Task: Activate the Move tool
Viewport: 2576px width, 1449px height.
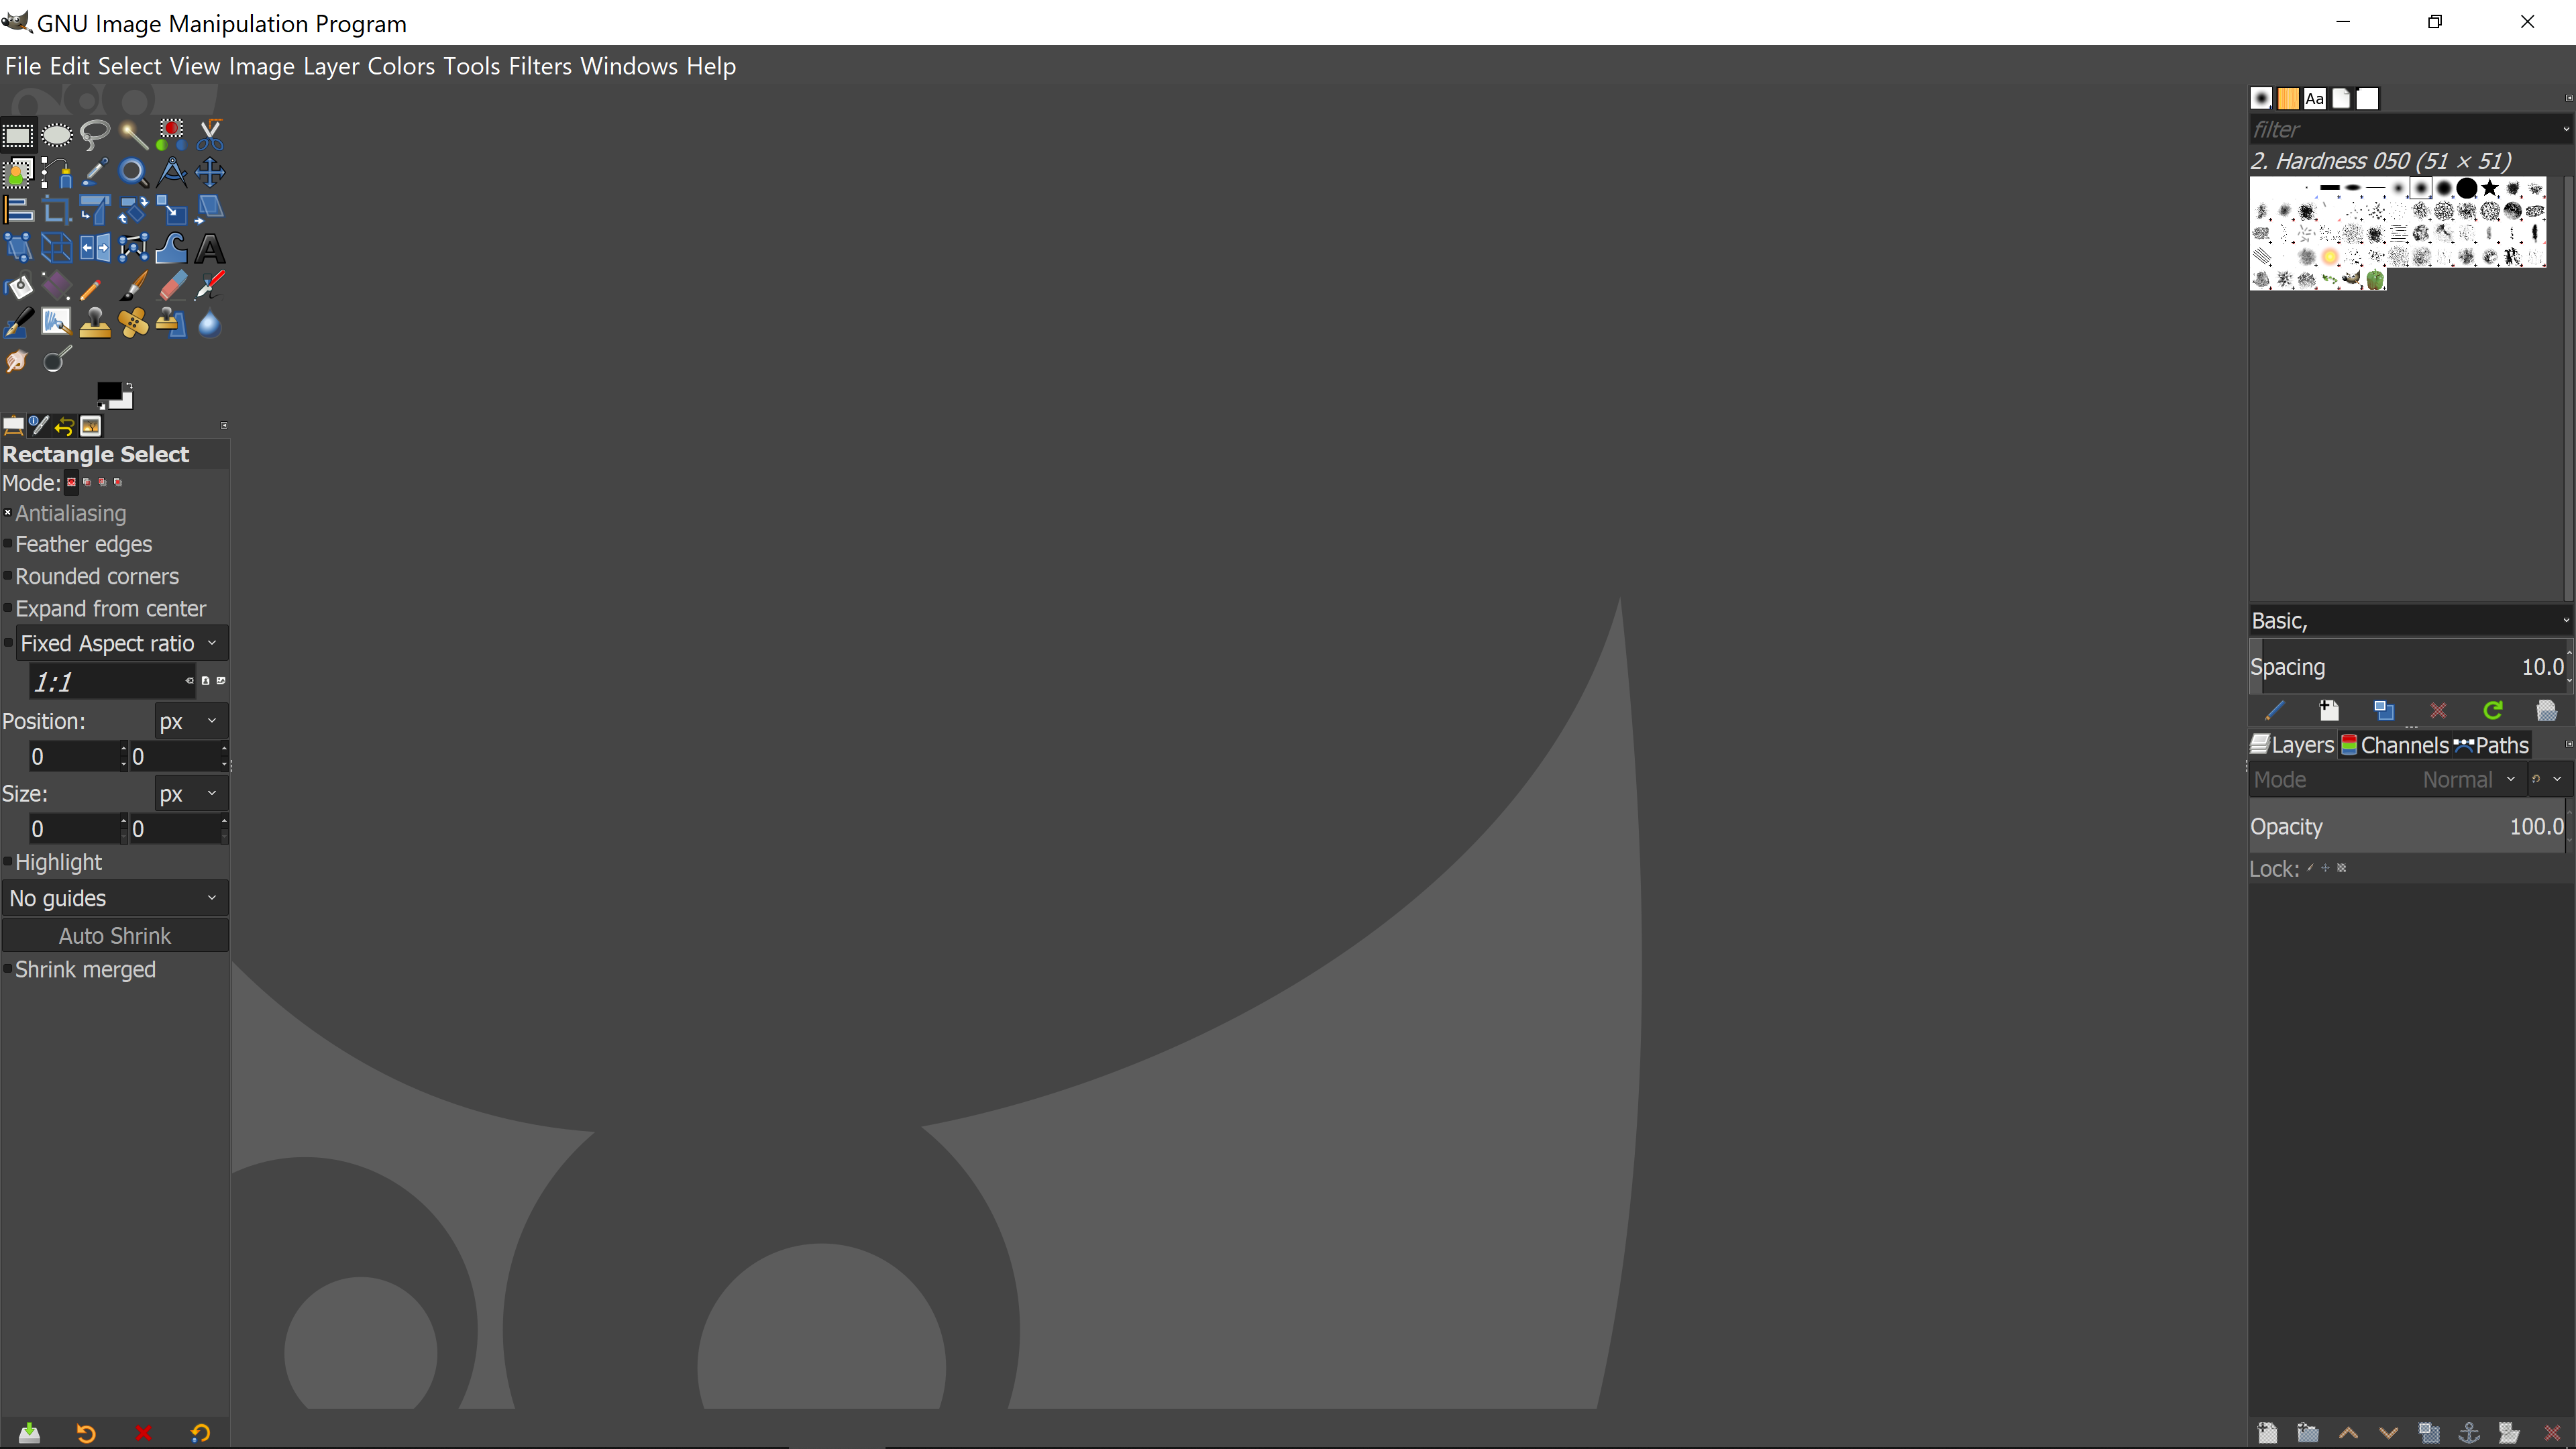Action: (210, 172)
